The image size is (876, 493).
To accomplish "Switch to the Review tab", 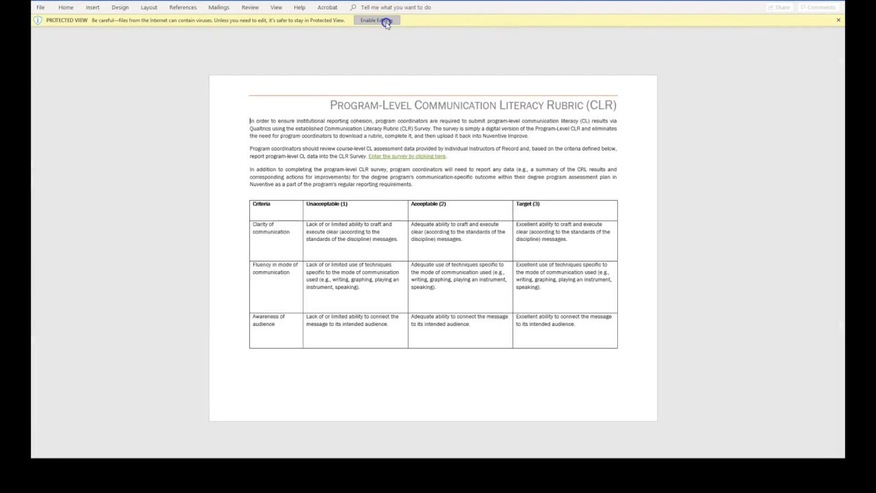I will coord(250,8).
